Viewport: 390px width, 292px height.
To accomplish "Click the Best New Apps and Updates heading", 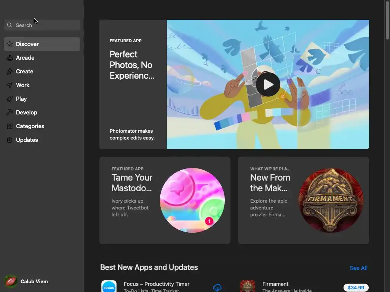I will point(149,267).
